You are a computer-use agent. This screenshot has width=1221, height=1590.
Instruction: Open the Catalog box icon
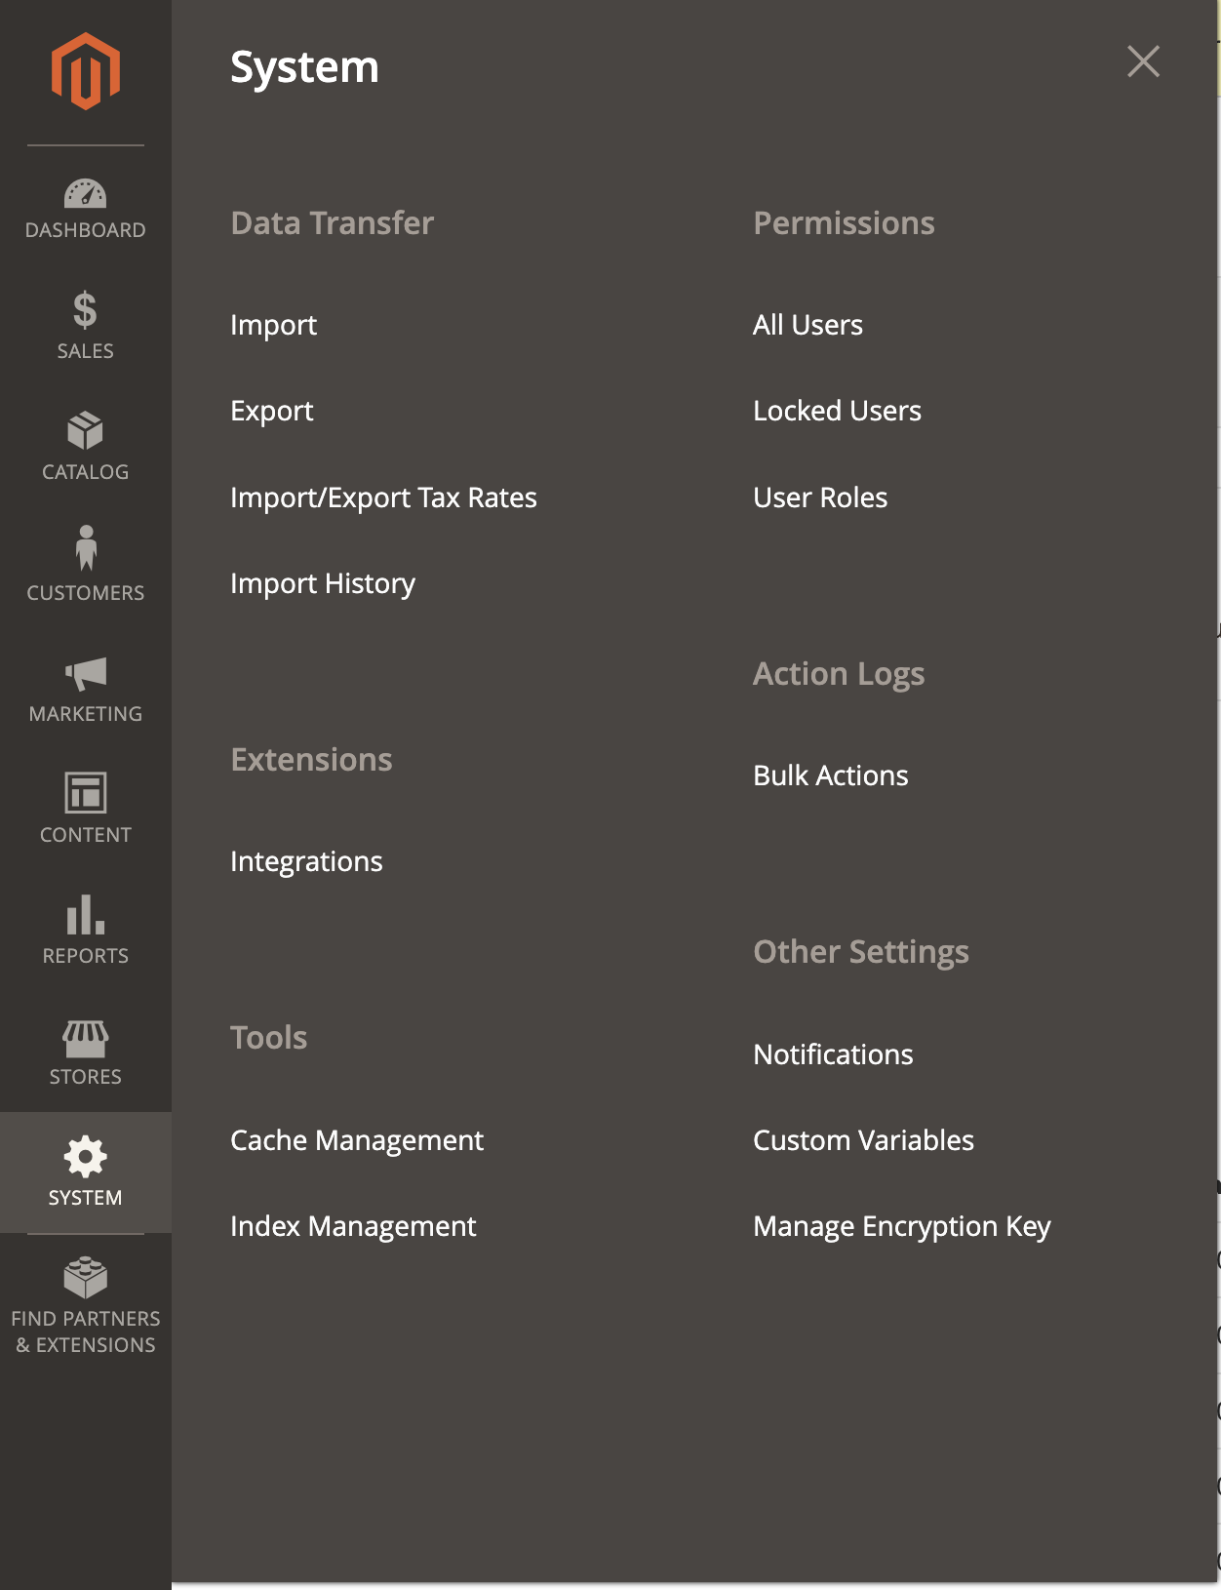point(86,431)
